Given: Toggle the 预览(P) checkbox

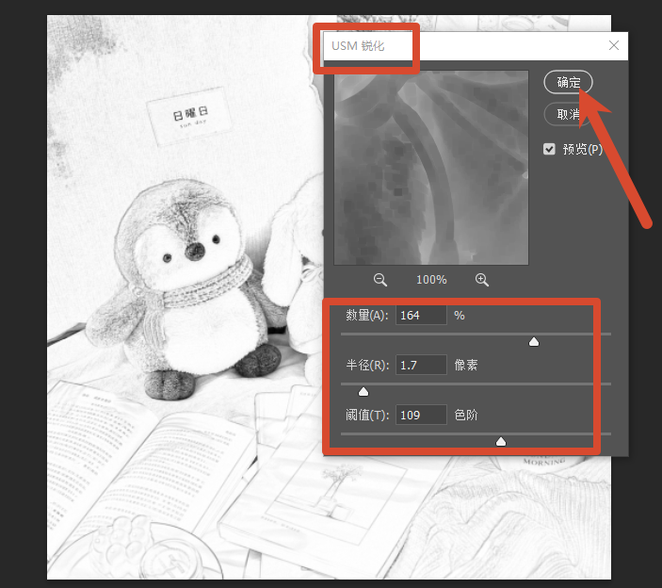Looking at the screenshot, I should pos(549,149).
